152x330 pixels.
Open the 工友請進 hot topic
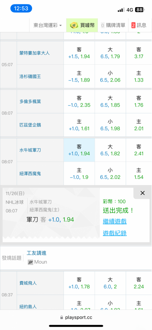pyautogui.click(x=37, y=253)
